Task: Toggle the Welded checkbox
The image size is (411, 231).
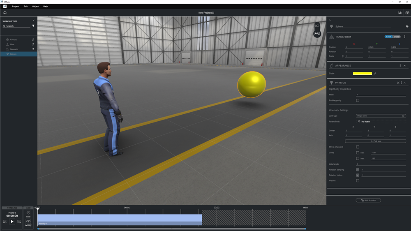Action: [358, 180]
